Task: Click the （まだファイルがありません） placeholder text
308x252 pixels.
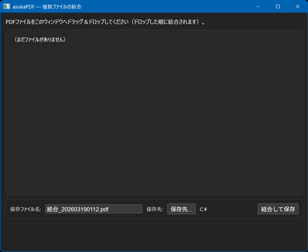Action: (40, 40)
